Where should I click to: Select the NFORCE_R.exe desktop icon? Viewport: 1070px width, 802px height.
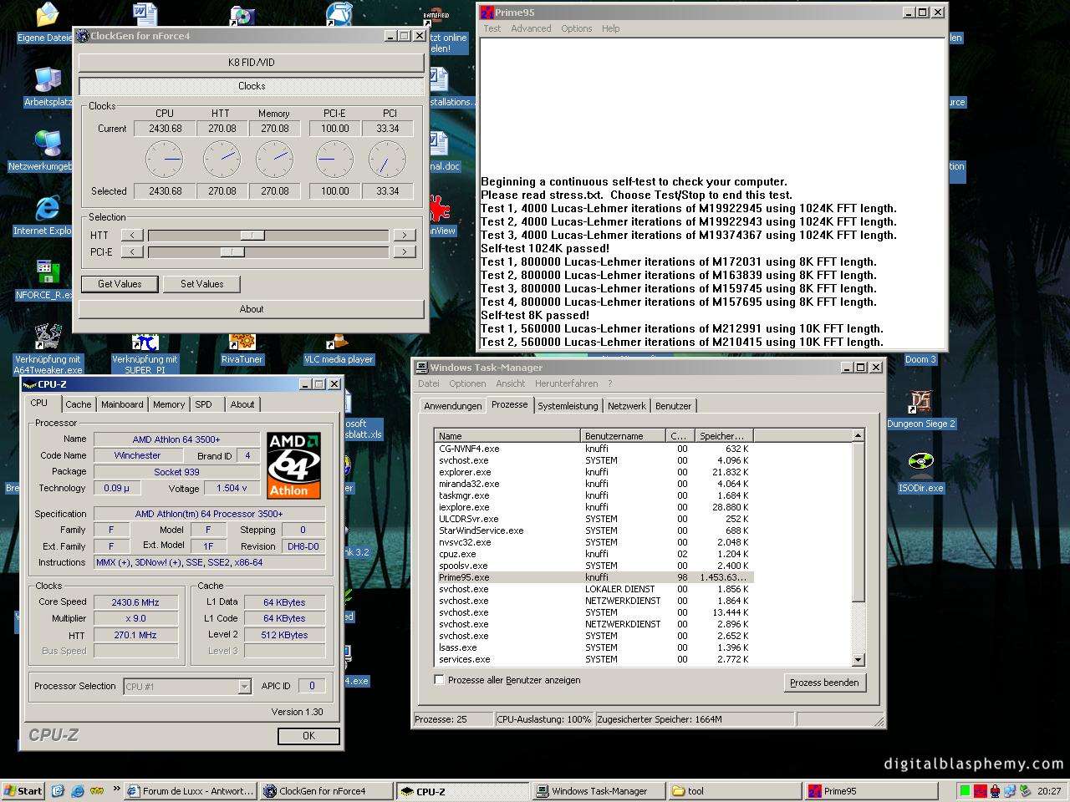(47, 273)
